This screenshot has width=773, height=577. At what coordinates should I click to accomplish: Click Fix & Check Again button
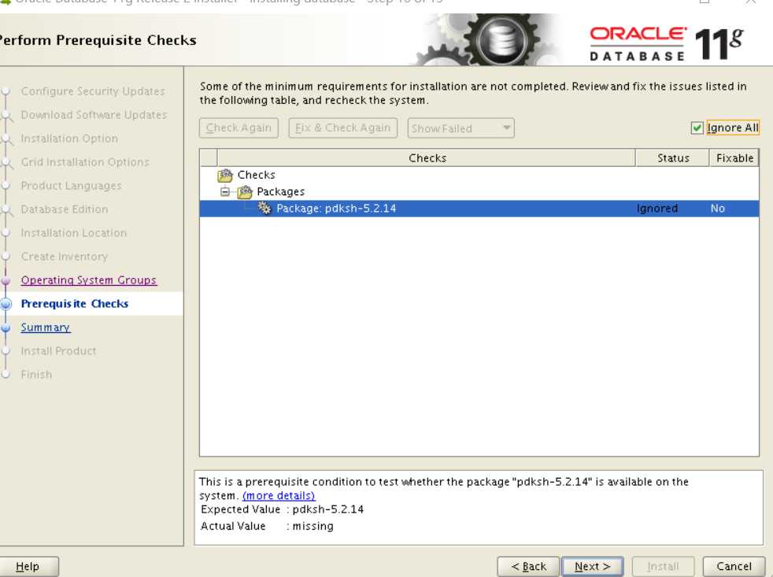(342, 128)
